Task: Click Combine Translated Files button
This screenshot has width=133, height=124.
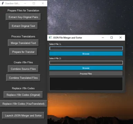Action: coord(23,78)
